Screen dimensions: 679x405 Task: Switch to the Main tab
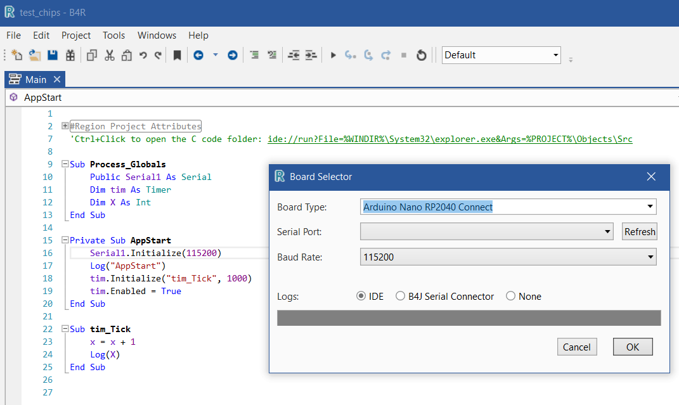click(x=36, y=79)
